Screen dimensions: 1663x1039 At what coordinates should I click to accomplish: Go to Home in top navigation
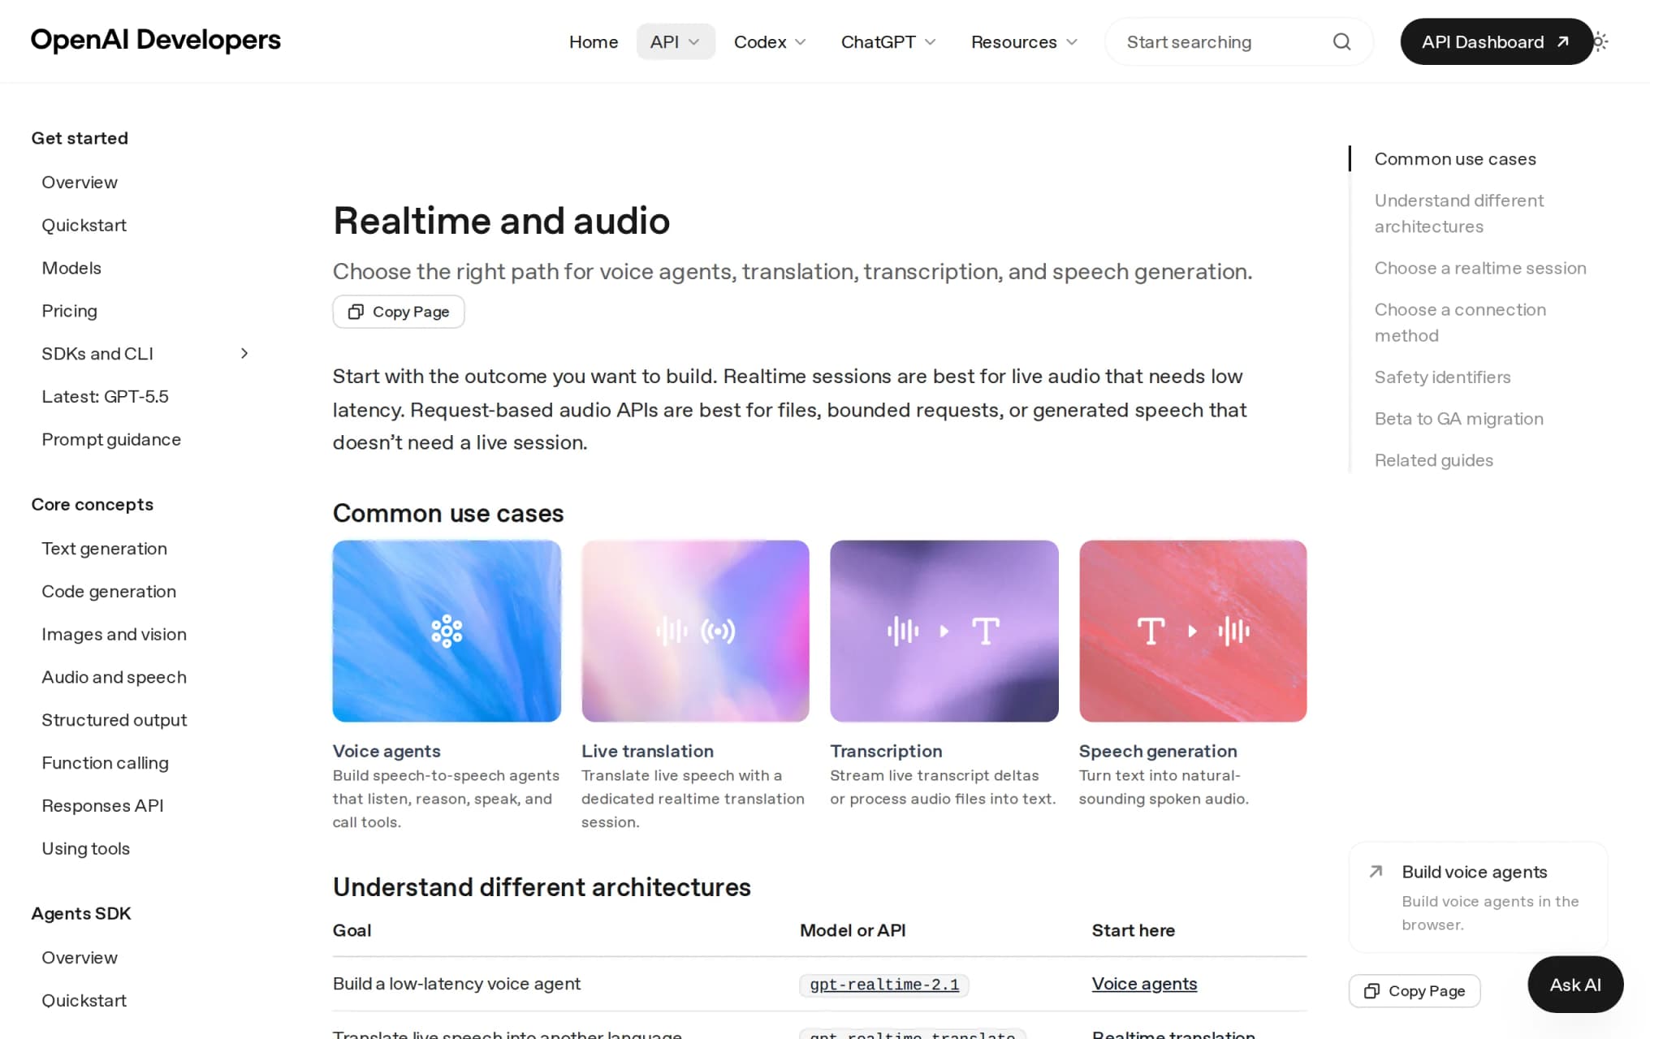coord(594,41)
